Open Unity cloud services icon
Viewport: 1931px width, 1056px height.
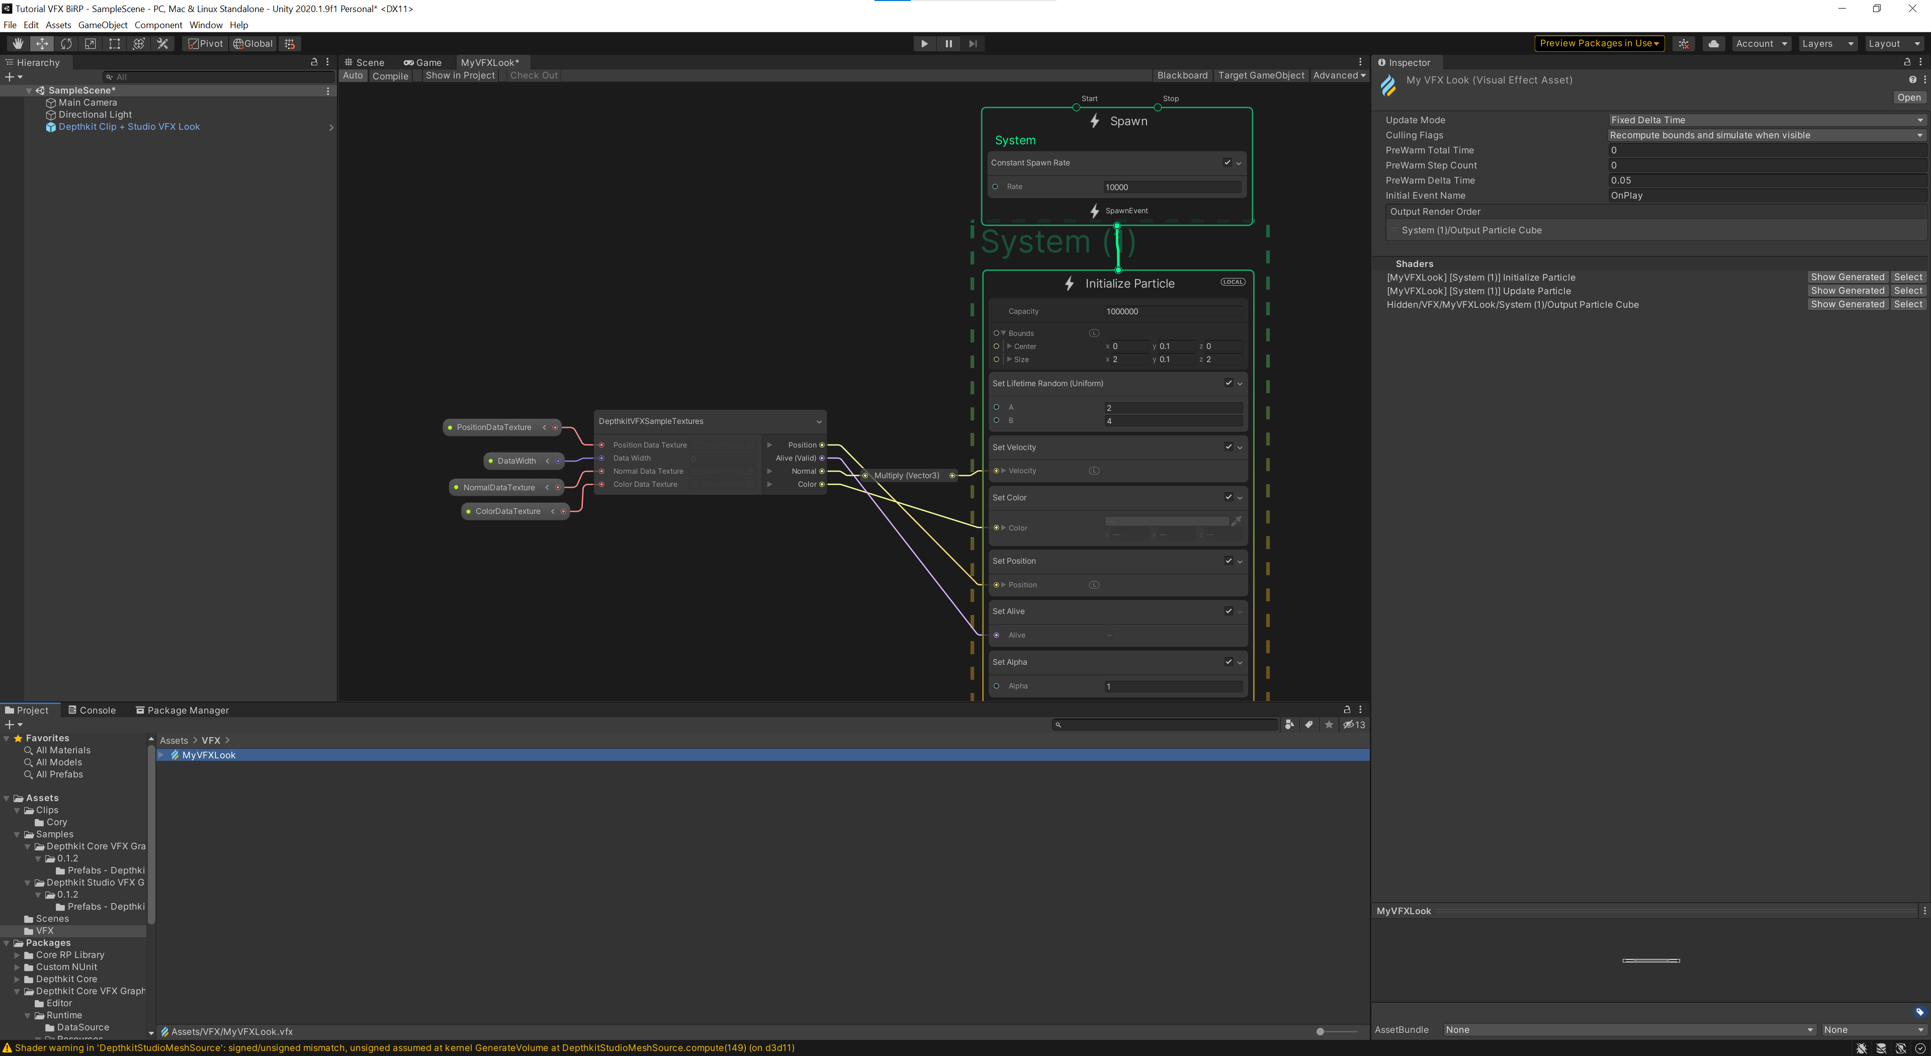click(1714, 43)
